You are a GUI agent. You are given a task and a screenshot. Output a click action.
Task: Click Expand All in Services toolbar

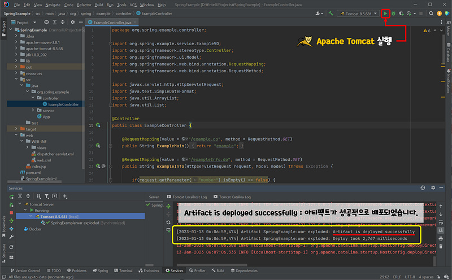20,196
